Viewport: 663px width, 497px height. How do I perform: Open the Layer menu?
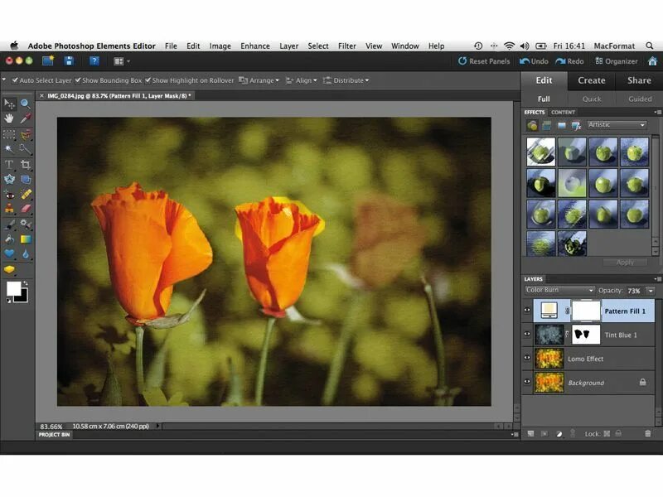288,46
